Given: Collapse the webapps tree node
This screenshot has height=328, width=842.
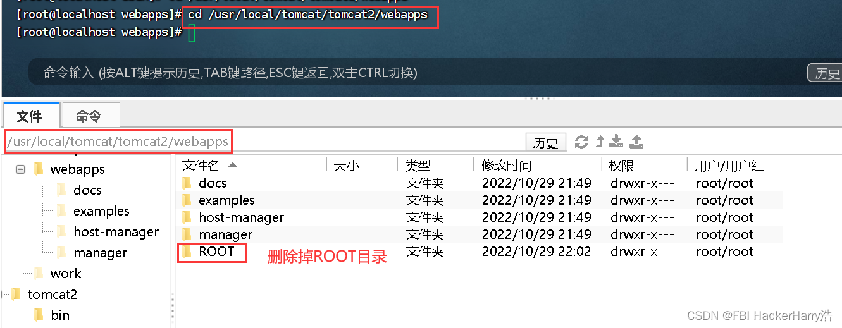Looking at the screenshot, I should (20, 169).
